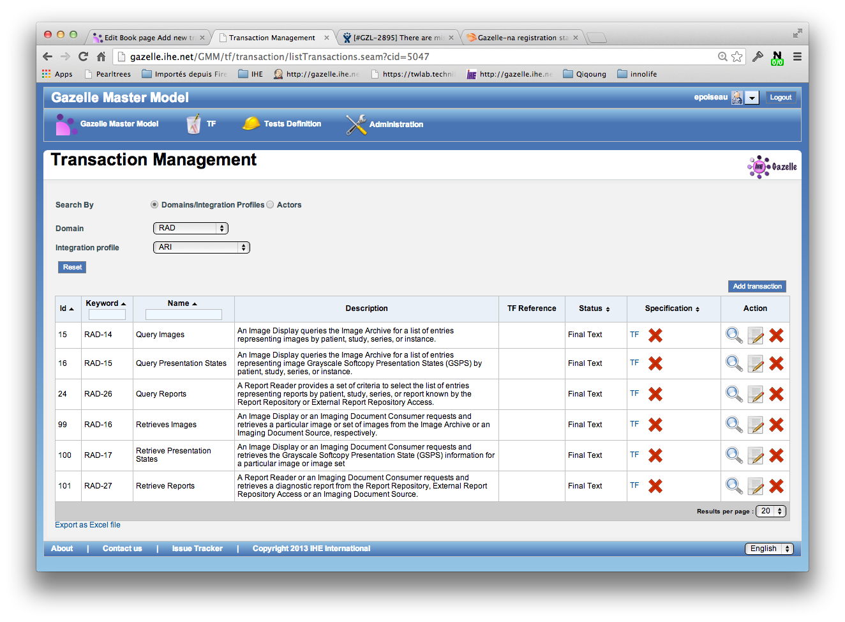Remove the TF specification for RAD-16
The image size is (845, 622).
tap(655, 425)
